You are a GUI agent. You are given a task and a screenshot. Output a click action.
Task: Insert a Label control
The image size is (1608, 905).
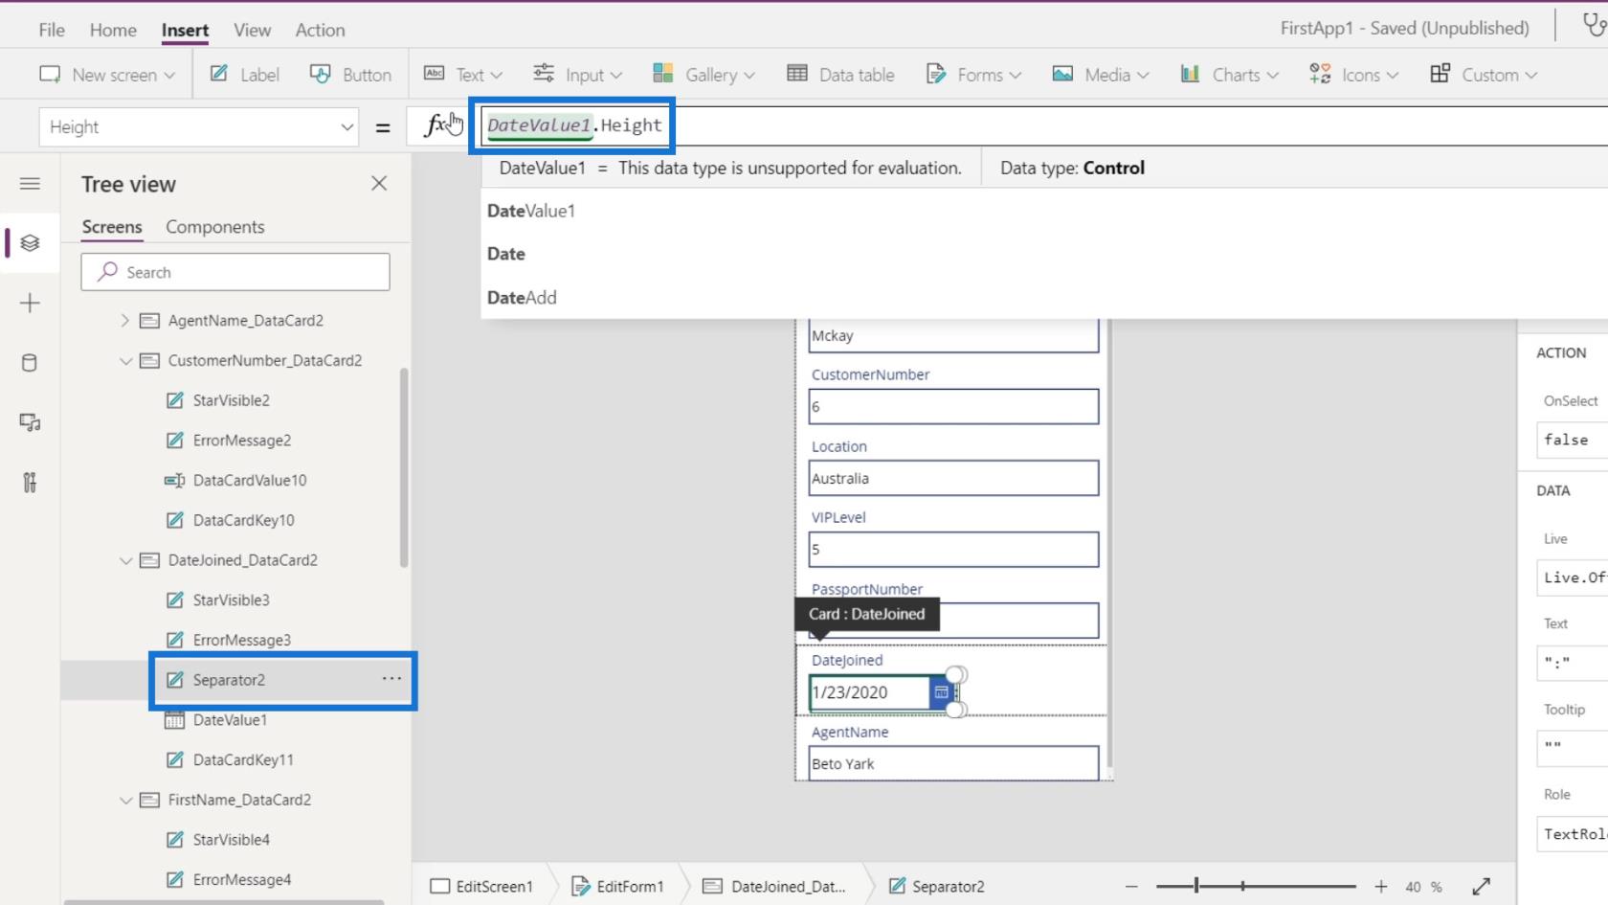[245, 75]
